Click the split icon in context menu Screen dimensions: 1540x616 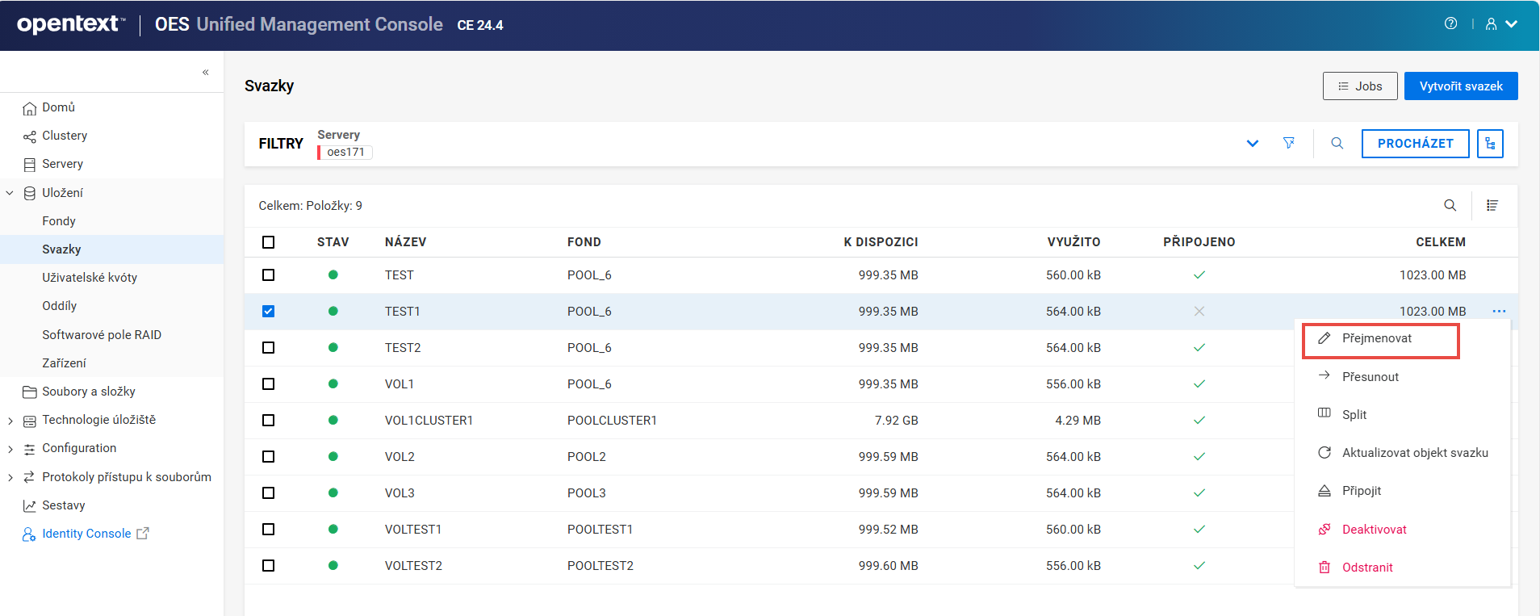[1324, 413]
